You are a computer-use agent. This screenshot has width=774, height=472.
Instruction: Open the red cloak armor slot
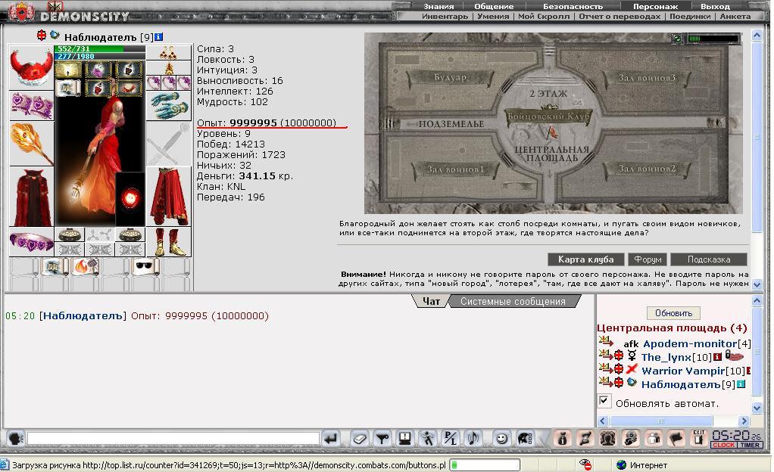point(31,197)
